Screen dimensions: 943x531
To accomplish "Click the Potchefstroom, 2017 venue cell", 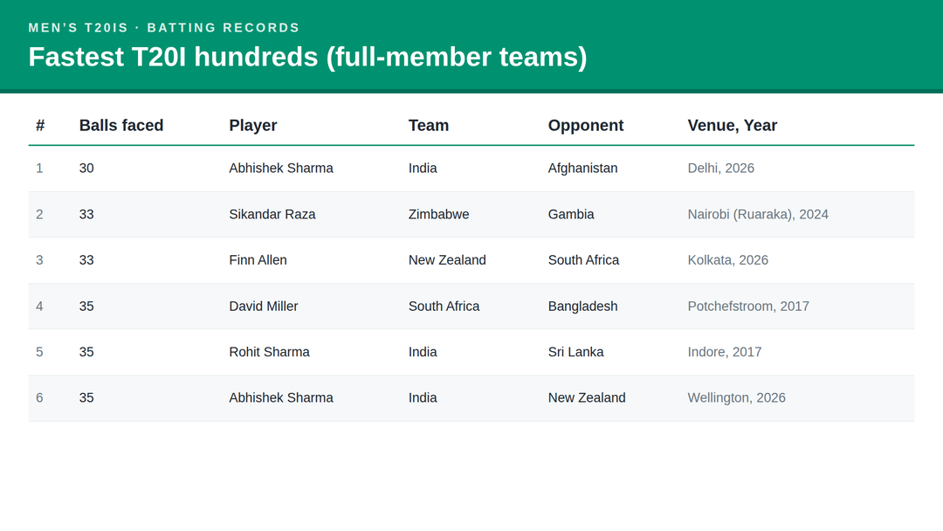I will click(748, 307).
